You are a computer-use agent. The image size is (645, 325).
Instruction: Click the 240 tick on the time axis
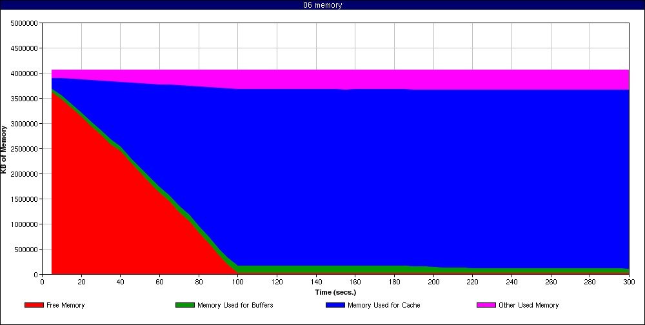[x=511, y=282]
